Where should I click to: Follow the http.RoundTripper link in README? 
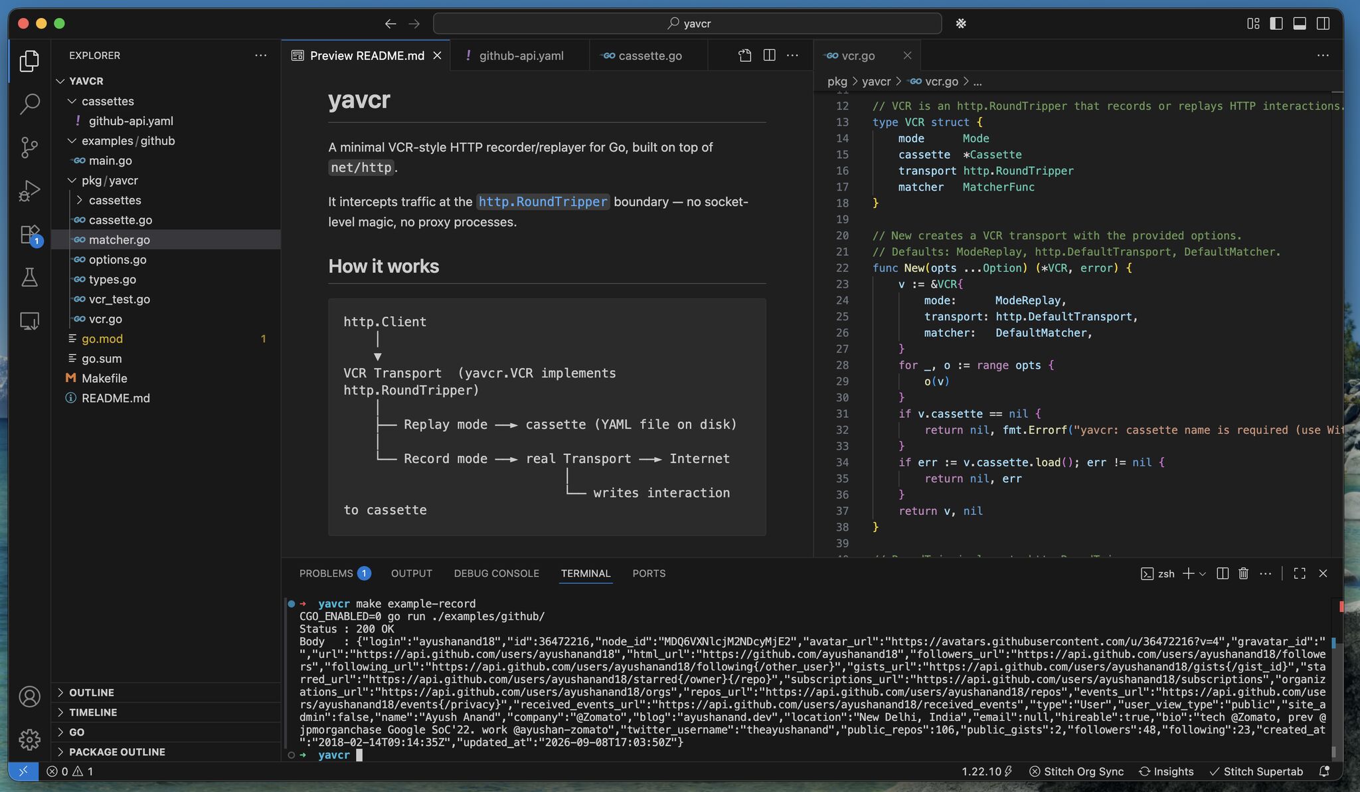[x=543, y=202]
